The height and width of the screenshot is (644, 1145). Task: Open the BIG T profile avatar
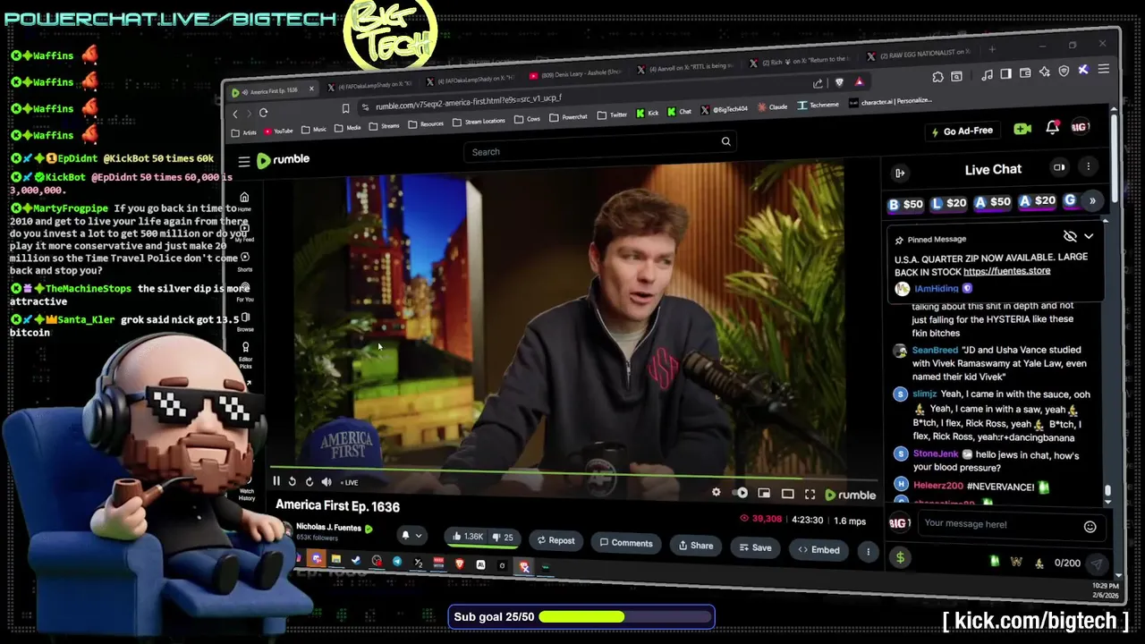pyautogui.click(x=1080, y=127)
